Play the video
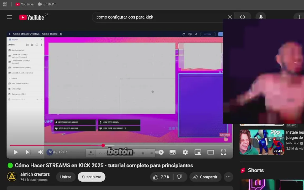Viewport: 304px width, 190px height. pyautogui.click(x=16, y=152)
